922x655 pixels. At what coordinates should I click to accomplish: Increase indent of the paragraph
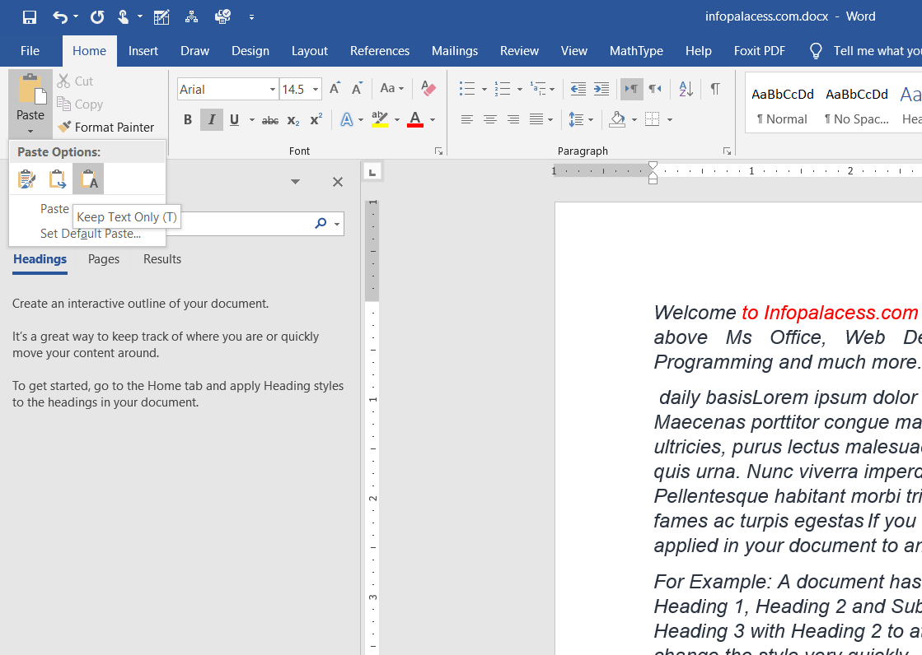[x=601, y=89]
